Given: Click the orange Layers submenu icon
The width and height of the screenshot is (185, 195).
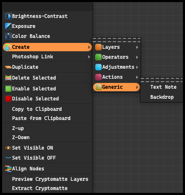Looking at the screenshot, I should point(99,47).
